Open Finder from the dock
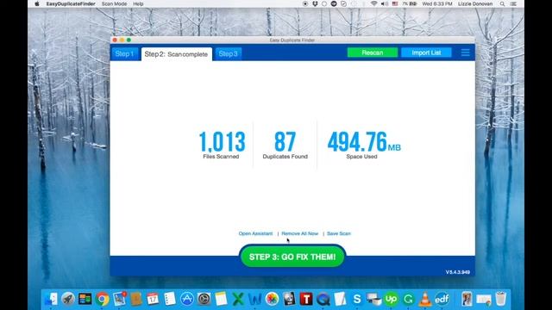The image size is (552, 310). click(51, 299)
